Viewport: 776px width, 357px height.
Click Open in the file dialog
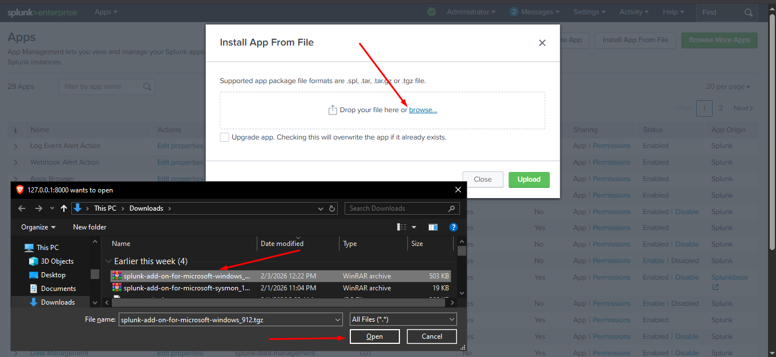coord(374,337)
